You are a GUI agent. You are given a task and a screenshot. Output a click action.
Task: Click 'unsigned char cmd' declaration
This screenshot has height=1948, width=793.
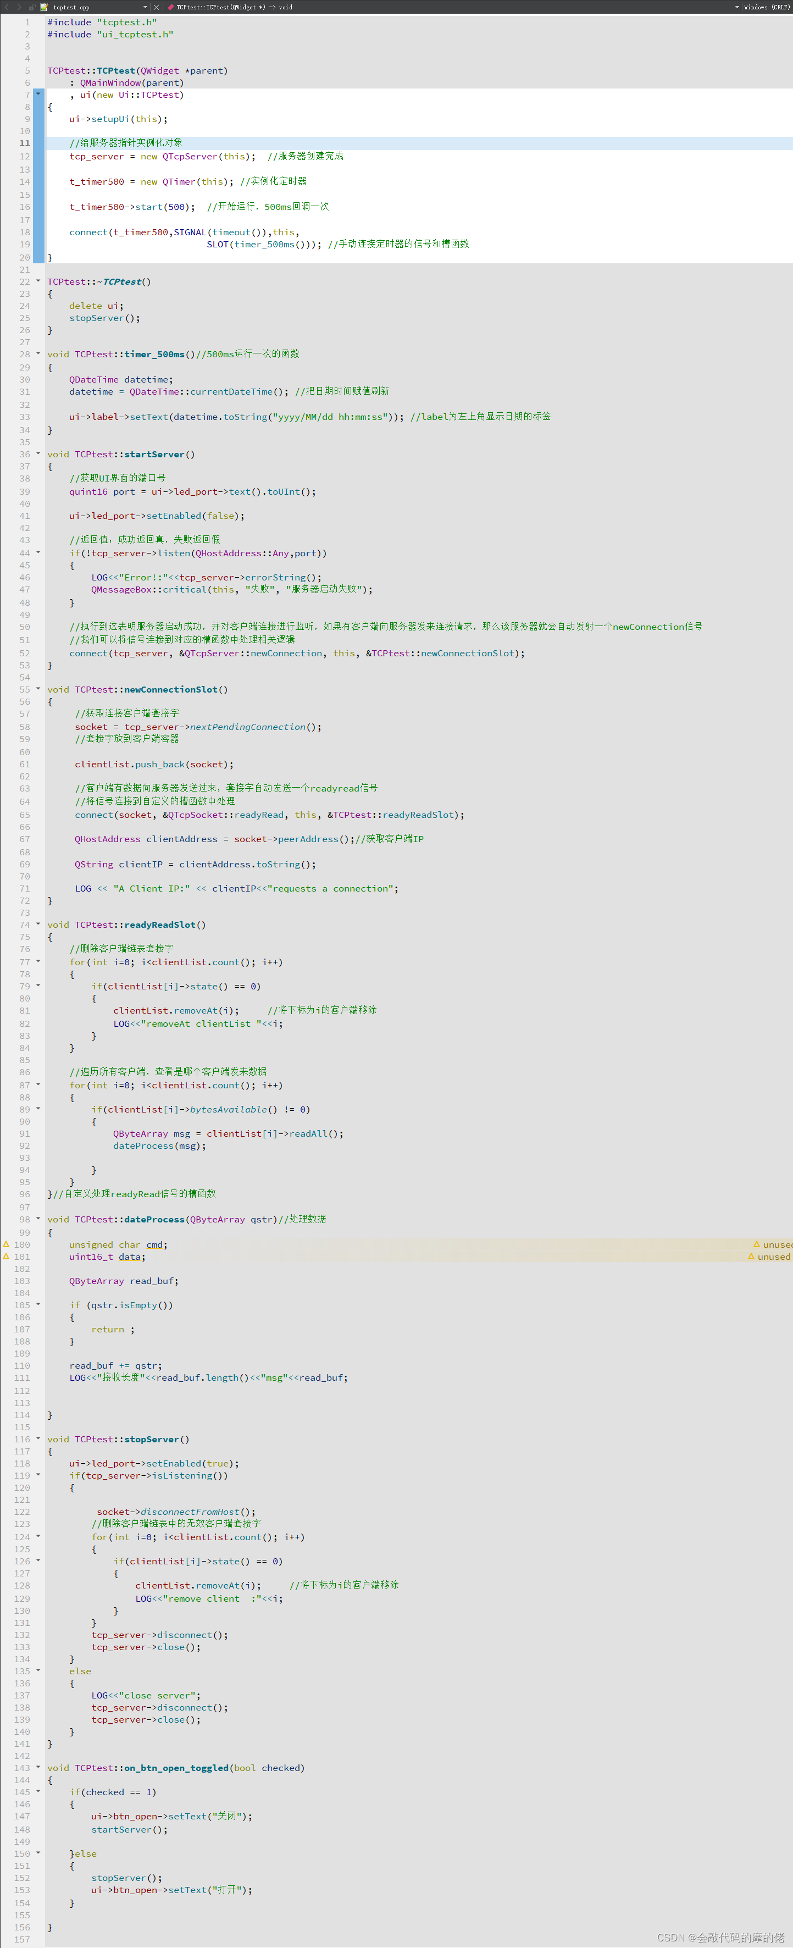pos(119,1244)
